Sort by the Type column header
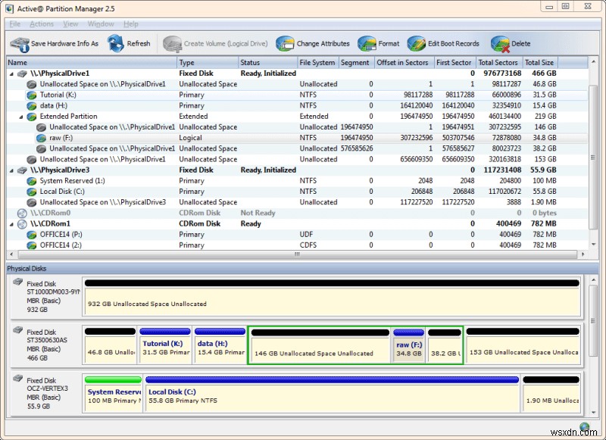Image resolution: width=606 pixels, height=440 pixels. point(208,63)
